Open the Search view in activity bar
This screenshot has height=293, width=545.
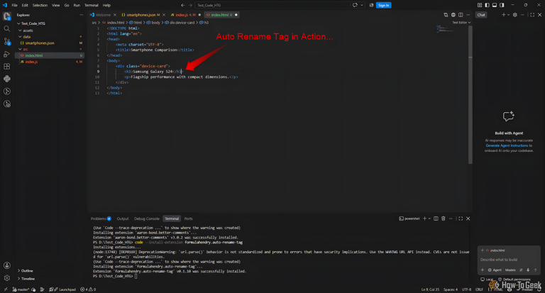[x=6, y=29]
